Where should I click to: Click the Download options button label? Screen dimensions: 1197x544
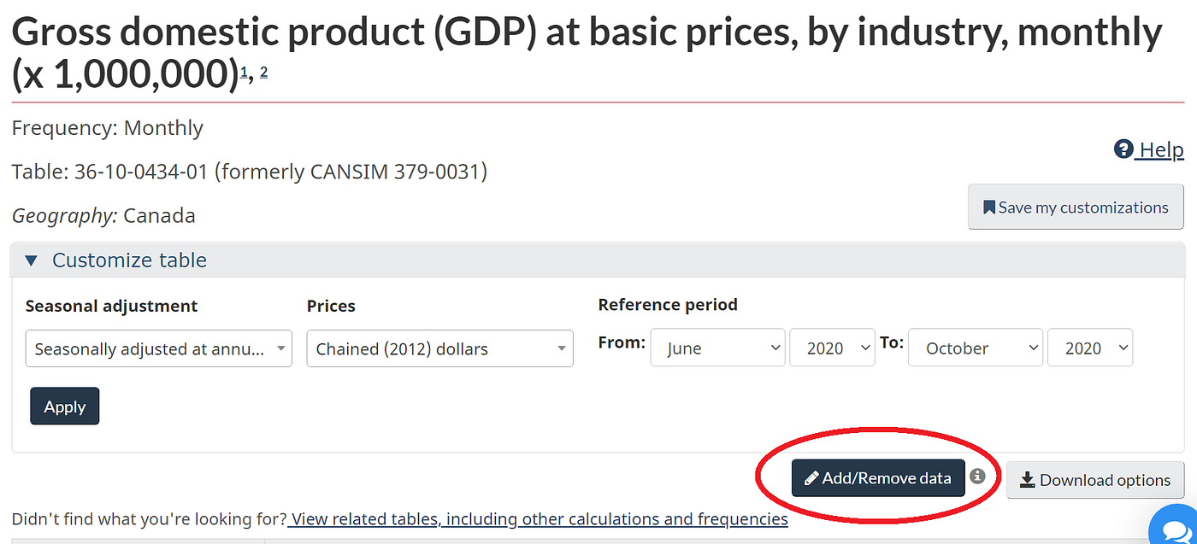1105,480
